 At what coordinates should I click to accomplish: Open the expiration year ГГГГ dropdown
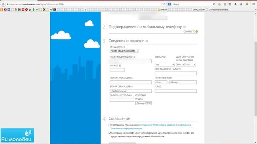[191, 65]
